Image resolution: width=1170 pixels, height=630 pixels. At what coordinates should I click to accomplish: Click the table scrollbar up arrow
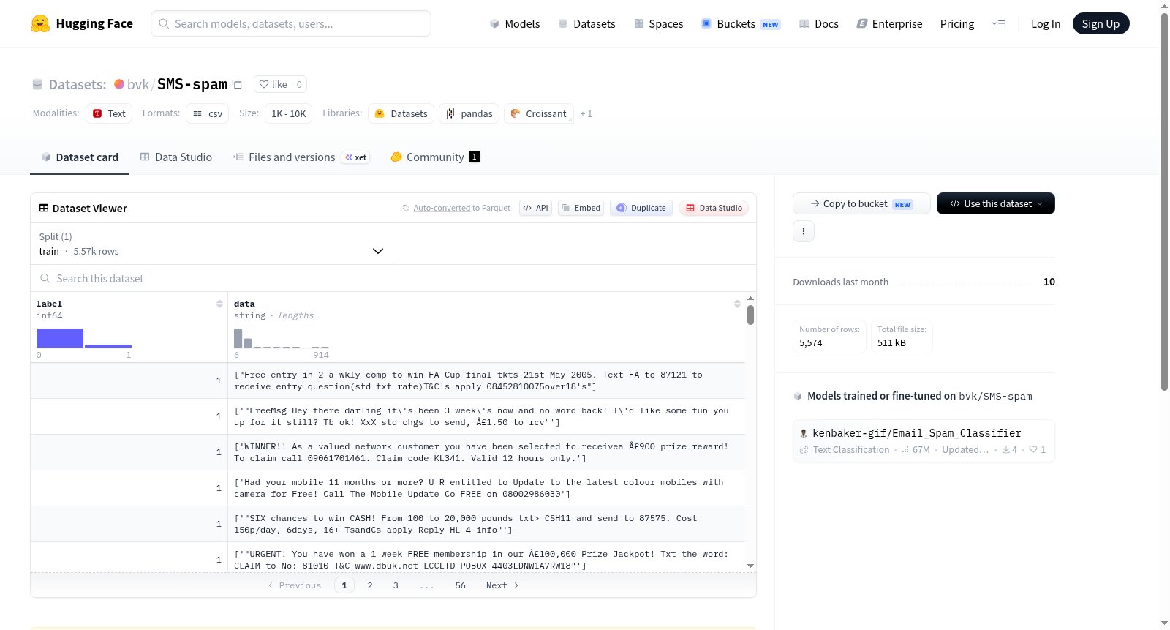750,299
